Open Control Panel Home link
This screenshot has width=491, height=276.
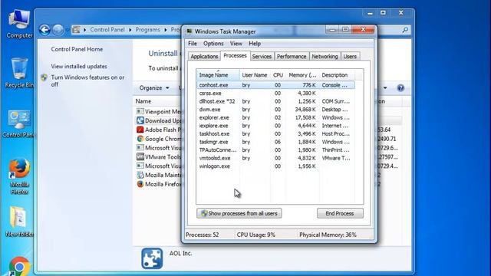point(77,49)
